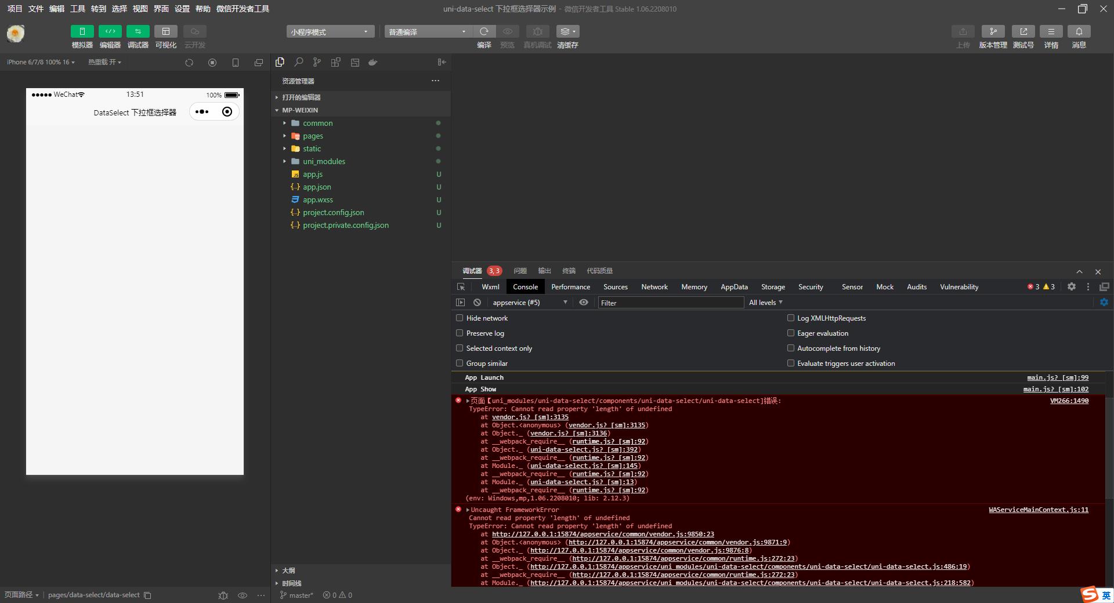Open the Messages (消息) bell
Screen dimensions: 1114x603
tap(1079, 31)
